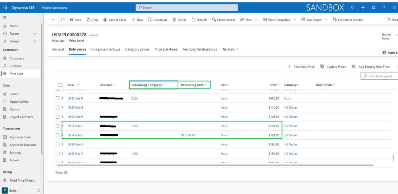Image resolution: width=398 pixels, height=194 pixels.
Task: Switch to the Category prices tab
Action: [137, 49]
